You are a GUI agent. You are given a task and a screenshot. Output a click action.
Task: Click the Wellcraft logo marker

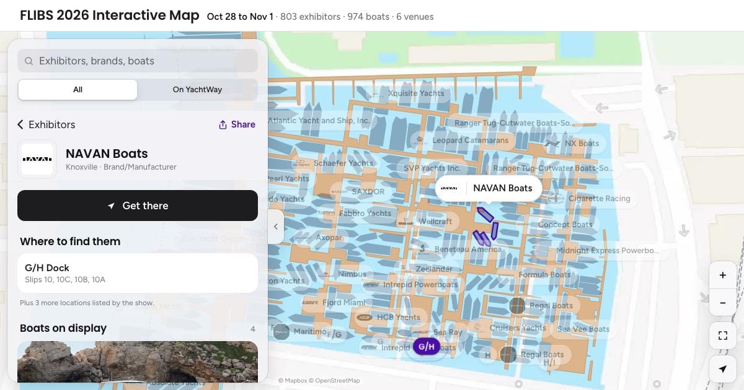[405, 222]
